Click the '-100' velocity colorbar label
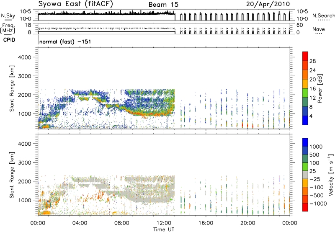Screen dimensions: 335x232 click(x=317, y=187)
